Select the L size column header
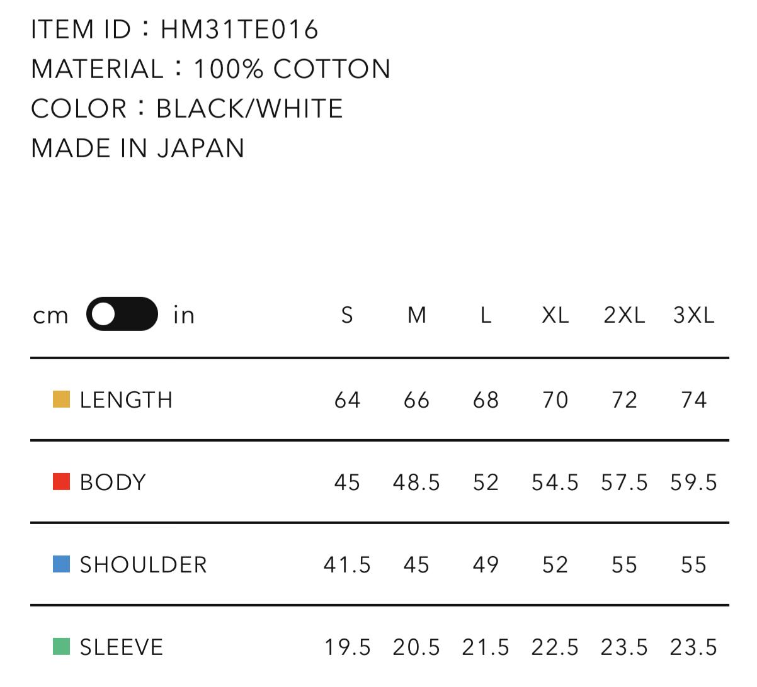This screenshot has height=687, width=757. tap(485, 315)
